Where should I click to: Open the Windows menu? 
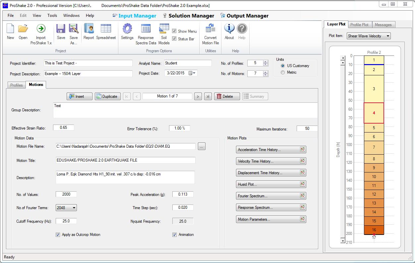tap(71, 16)
